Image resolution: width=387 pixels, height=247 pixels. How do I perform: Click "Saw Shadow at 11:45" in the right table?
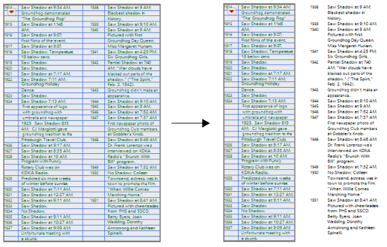pyautogui.click(x=262, y=24)
